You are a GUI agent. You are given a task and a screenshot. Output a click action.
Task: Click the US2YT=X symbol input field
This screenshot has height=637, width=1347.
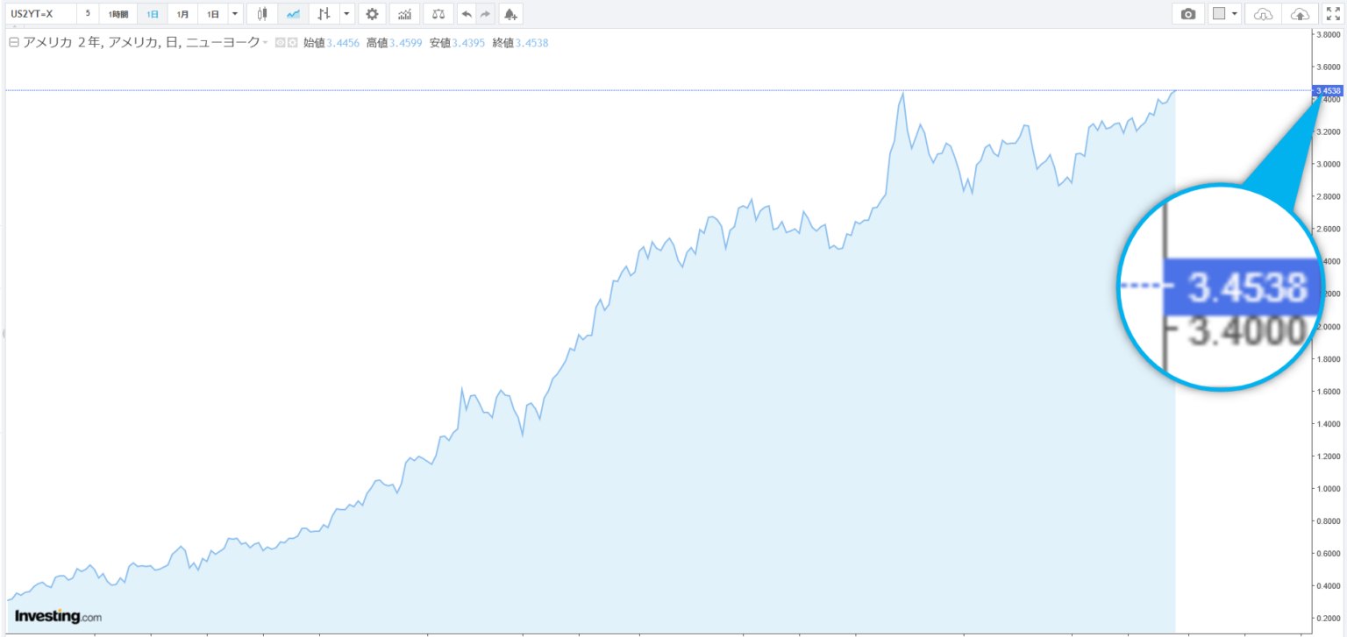tap(41, 14)
